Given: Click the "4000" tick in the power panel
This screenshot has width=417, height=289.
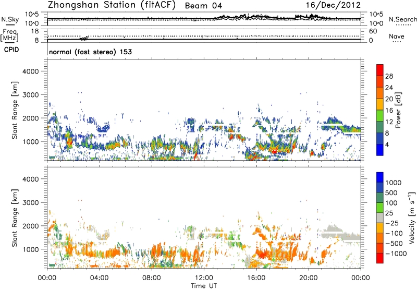Looking at the screenshot, I should click(x=31, y=71).
